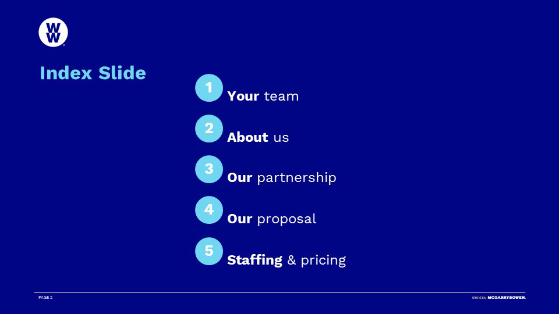Viewport: 559px width, 314px height.
Task: Click the WW logo circle
Action: tap(53, 33)
